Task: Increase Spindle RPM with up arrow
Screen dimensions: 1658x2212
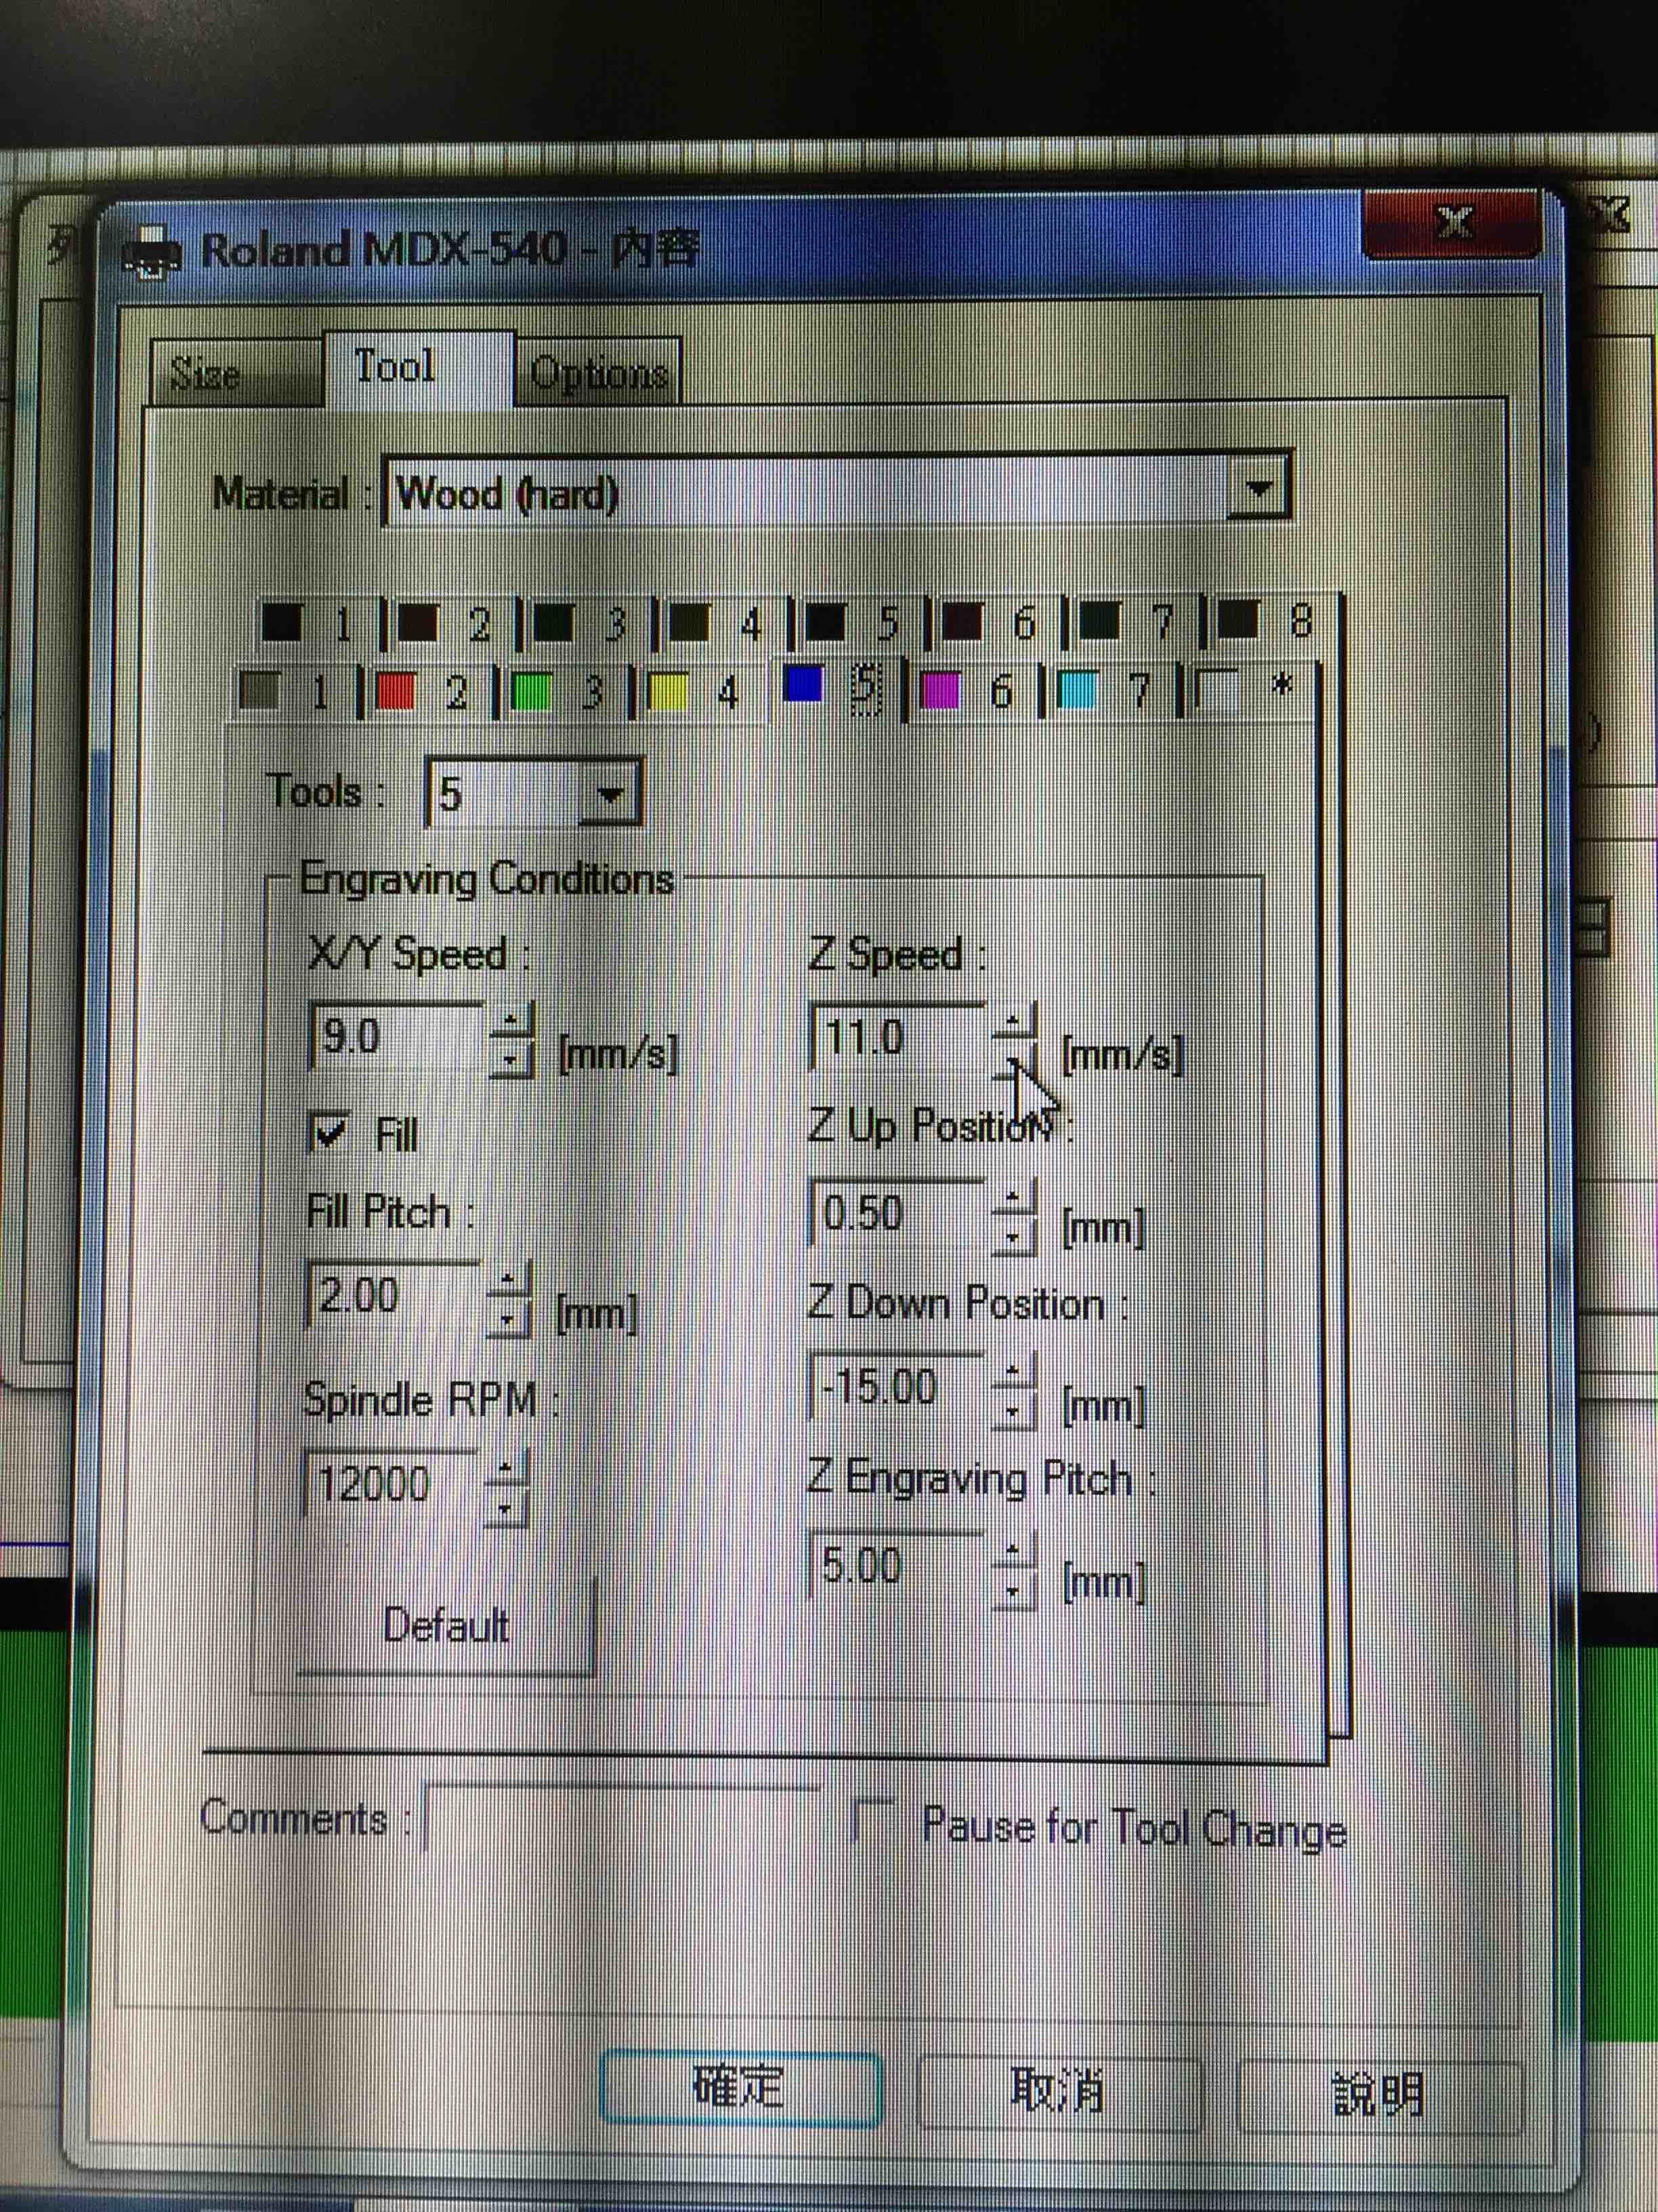Action: (506, 1469)
